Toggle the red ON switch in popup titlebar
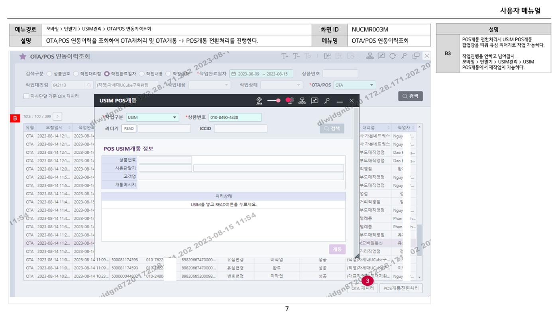The width and height of the screenshot is (558, 314). point(289,100)
